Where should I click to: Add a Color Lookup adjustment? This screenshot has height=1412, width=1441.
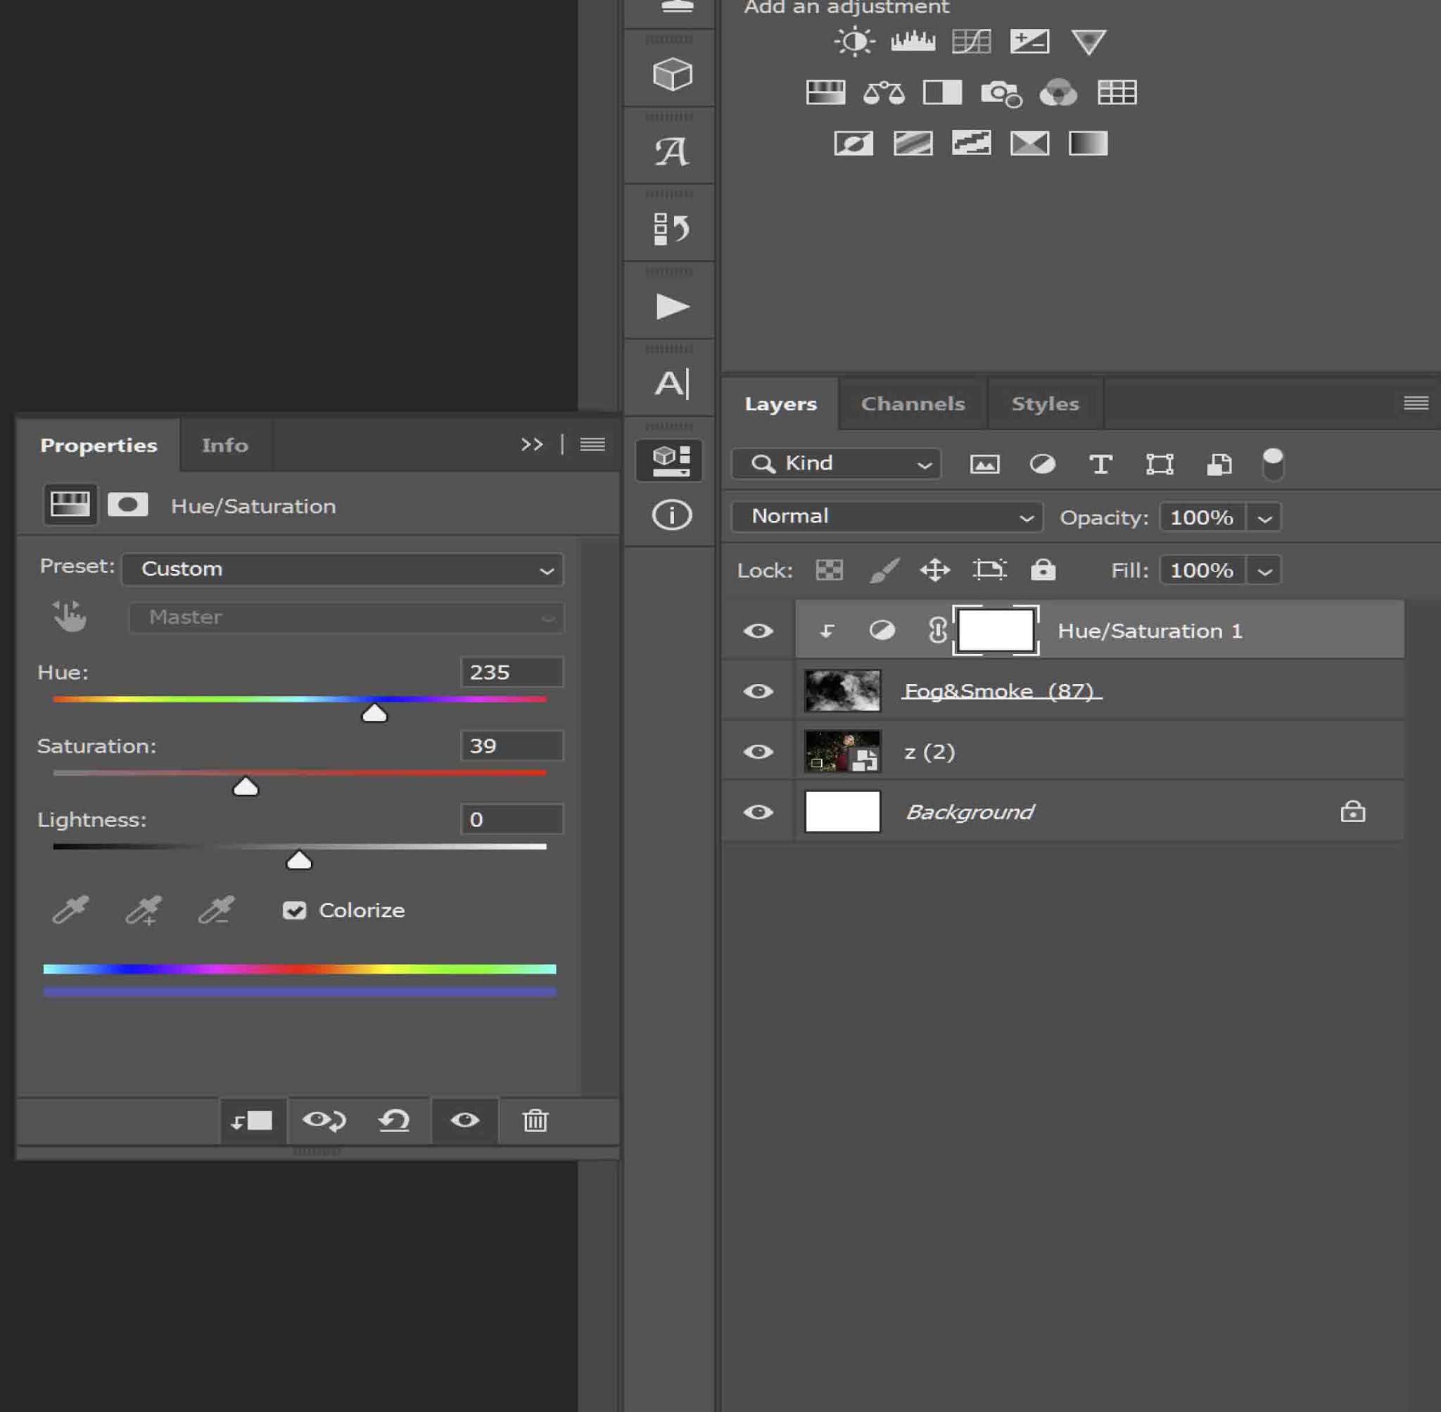(1117, 93)
